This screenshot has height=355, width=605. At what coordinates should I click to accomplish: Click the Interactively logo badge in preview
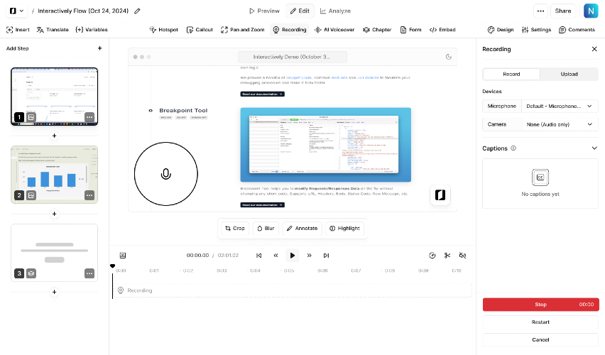(x=440, y=195)
